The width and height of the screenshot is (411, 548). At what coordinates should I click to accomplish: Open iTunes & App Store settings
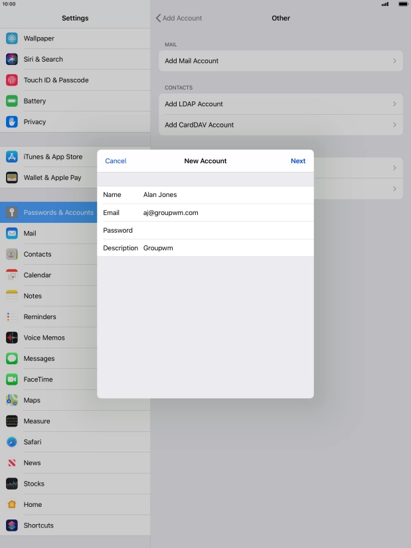pos(53,157)
